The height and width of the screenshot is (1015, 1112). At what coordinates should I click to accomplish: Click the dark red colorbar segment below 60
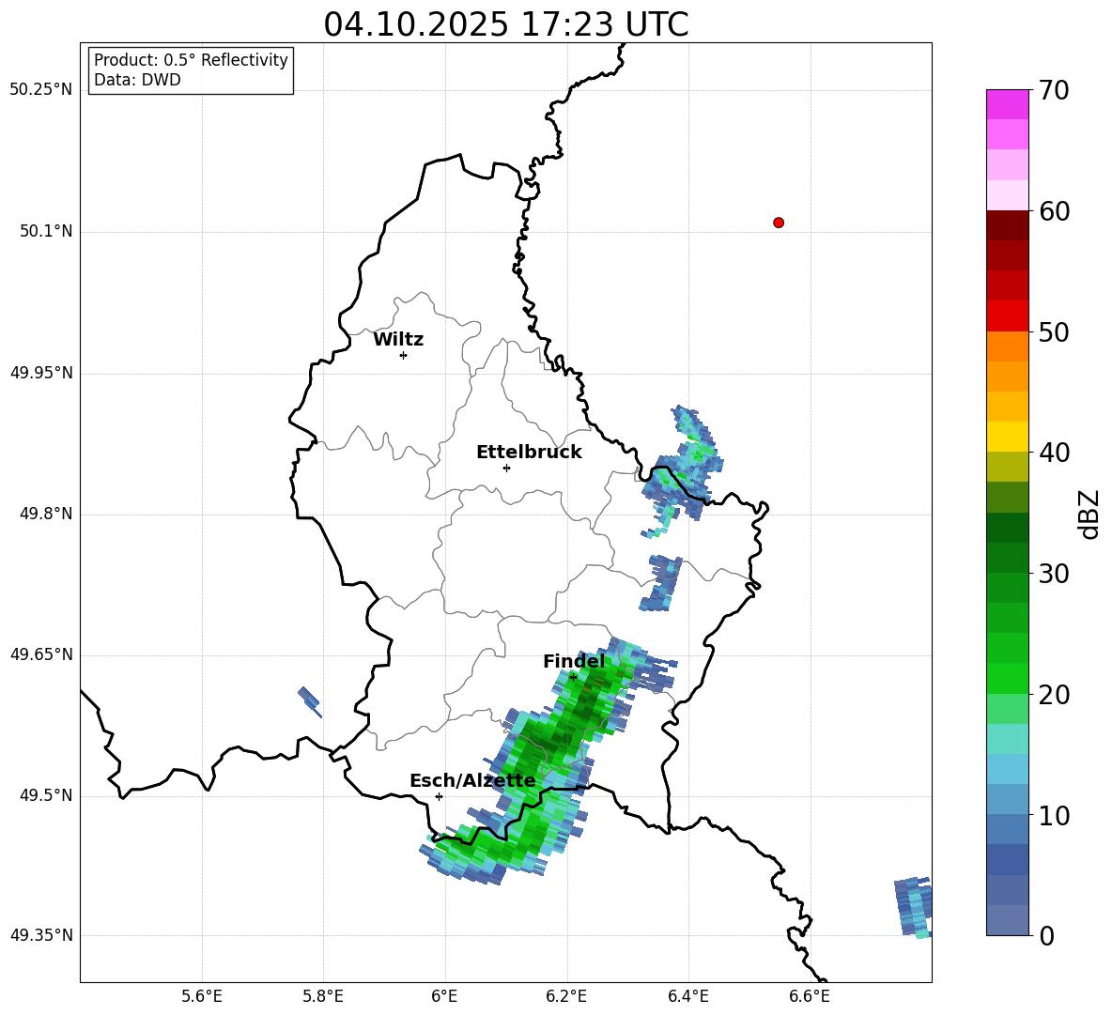[1007, 225]
